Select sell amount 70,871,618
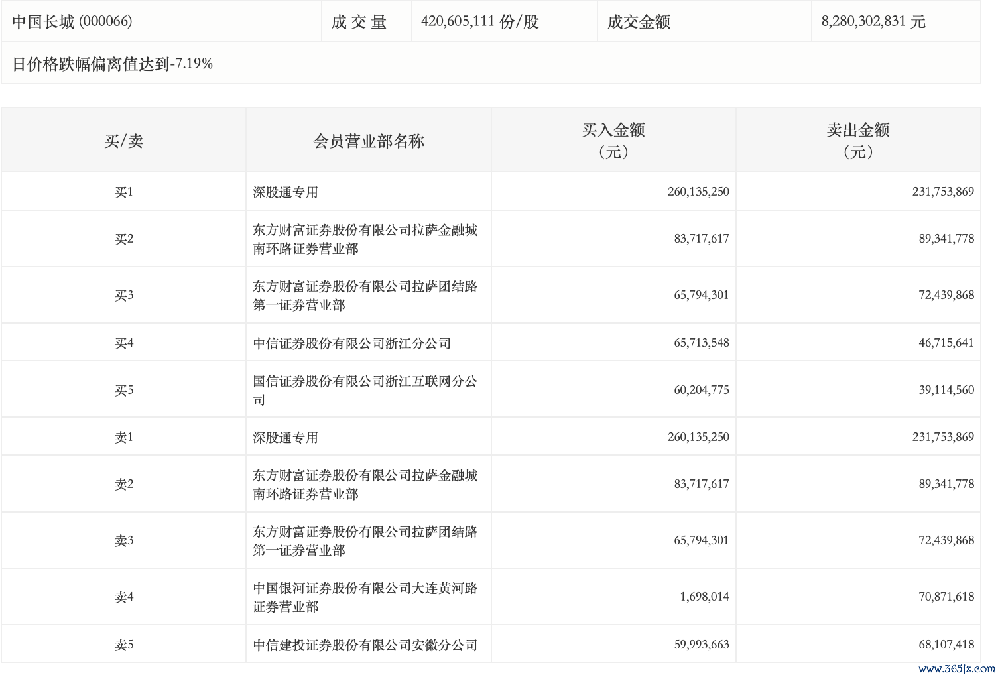1000x679 pixels. click(946, 597)
